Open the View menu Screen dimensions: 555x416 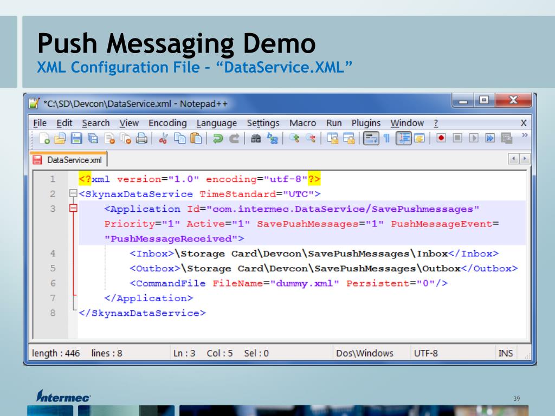point(129,123)
